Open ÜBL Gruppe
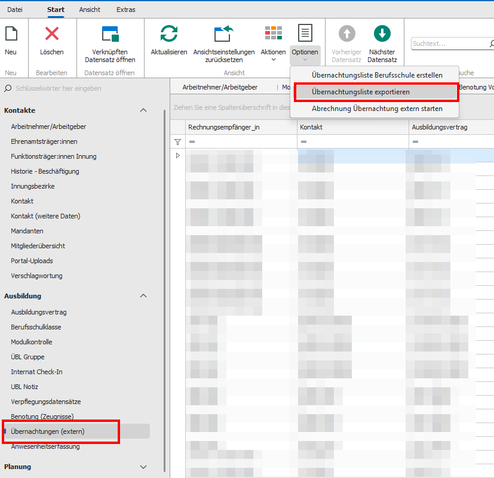Image resolution: width=494 pixels, height=478 pixels. (27, 357)
